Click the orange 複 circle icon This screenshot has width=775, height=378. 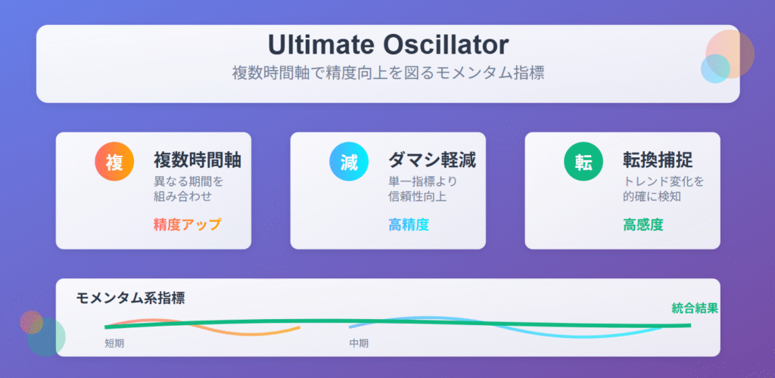114,161
